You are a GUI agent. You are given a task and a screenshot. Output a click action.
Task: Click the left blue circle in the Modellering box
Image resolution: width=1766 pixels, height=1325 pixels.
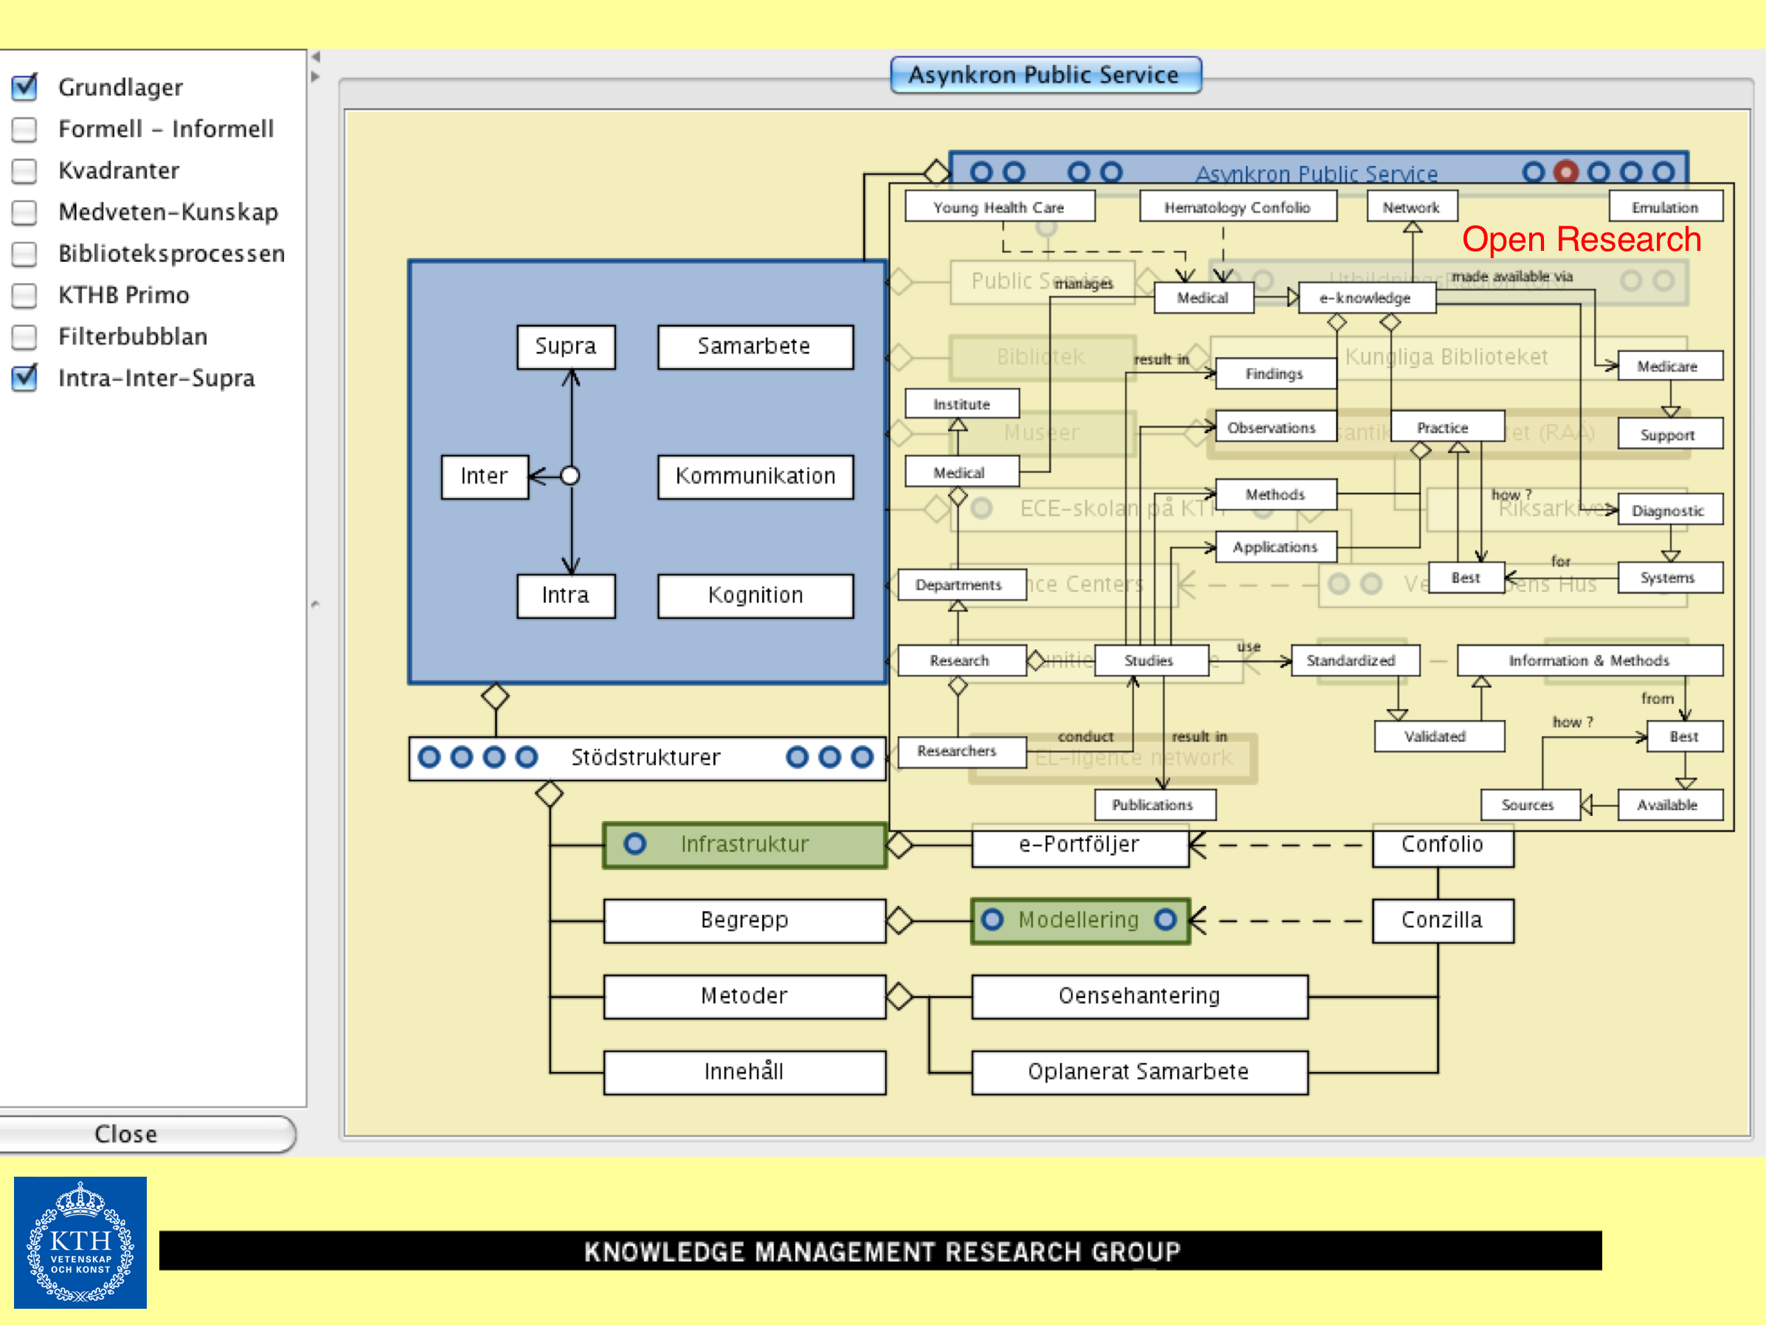[992, 919]
